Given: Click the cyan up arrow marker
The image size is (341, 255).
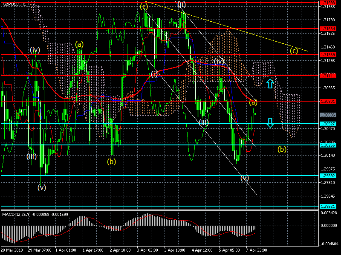Looking at the screenshot, I should coord(270,83).
